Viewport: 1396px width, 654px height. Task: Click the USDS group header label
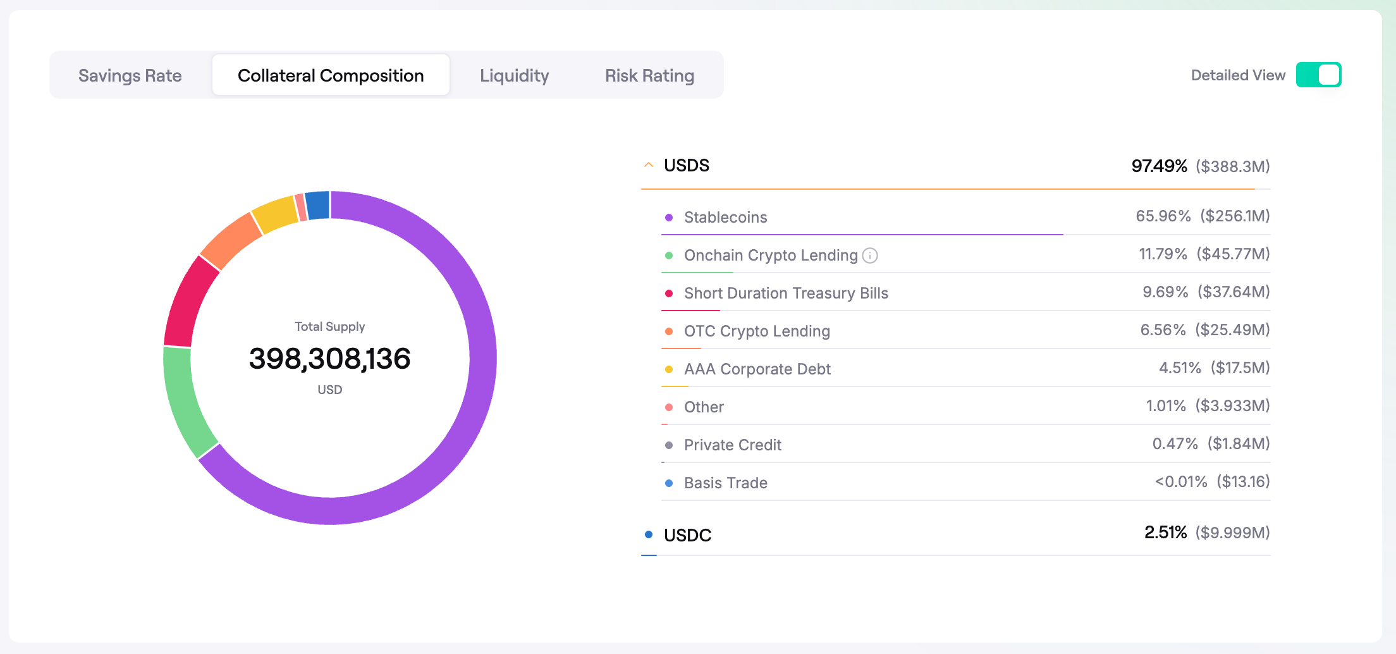click(x=687, y=166)
